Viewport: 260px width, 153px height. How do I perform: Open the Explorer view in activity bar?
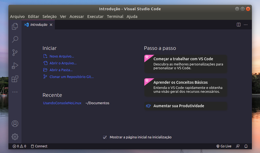(15, 26)
